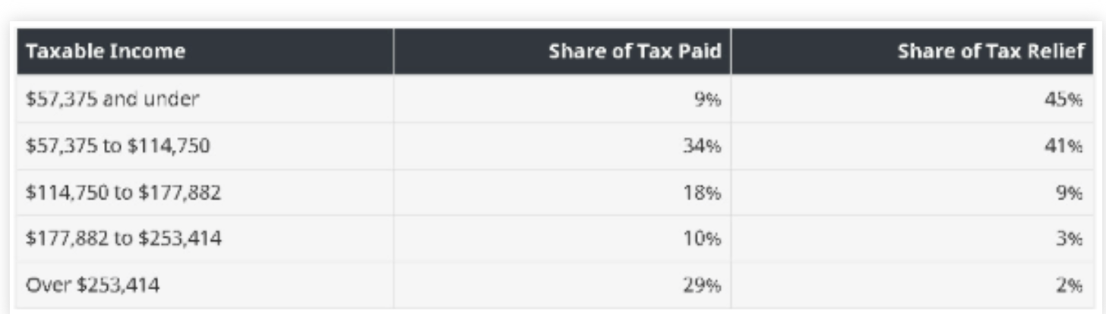Screen dimensions: 1106x314
Task: Click header divider between Taxable Income and Tax Paid
Action: click(x=393, y=52)
